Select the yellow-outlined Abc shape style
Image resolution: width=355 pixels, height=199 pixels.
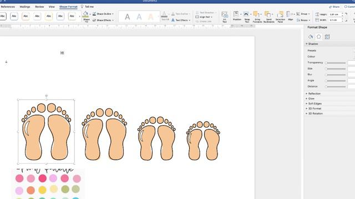point(49,16)
